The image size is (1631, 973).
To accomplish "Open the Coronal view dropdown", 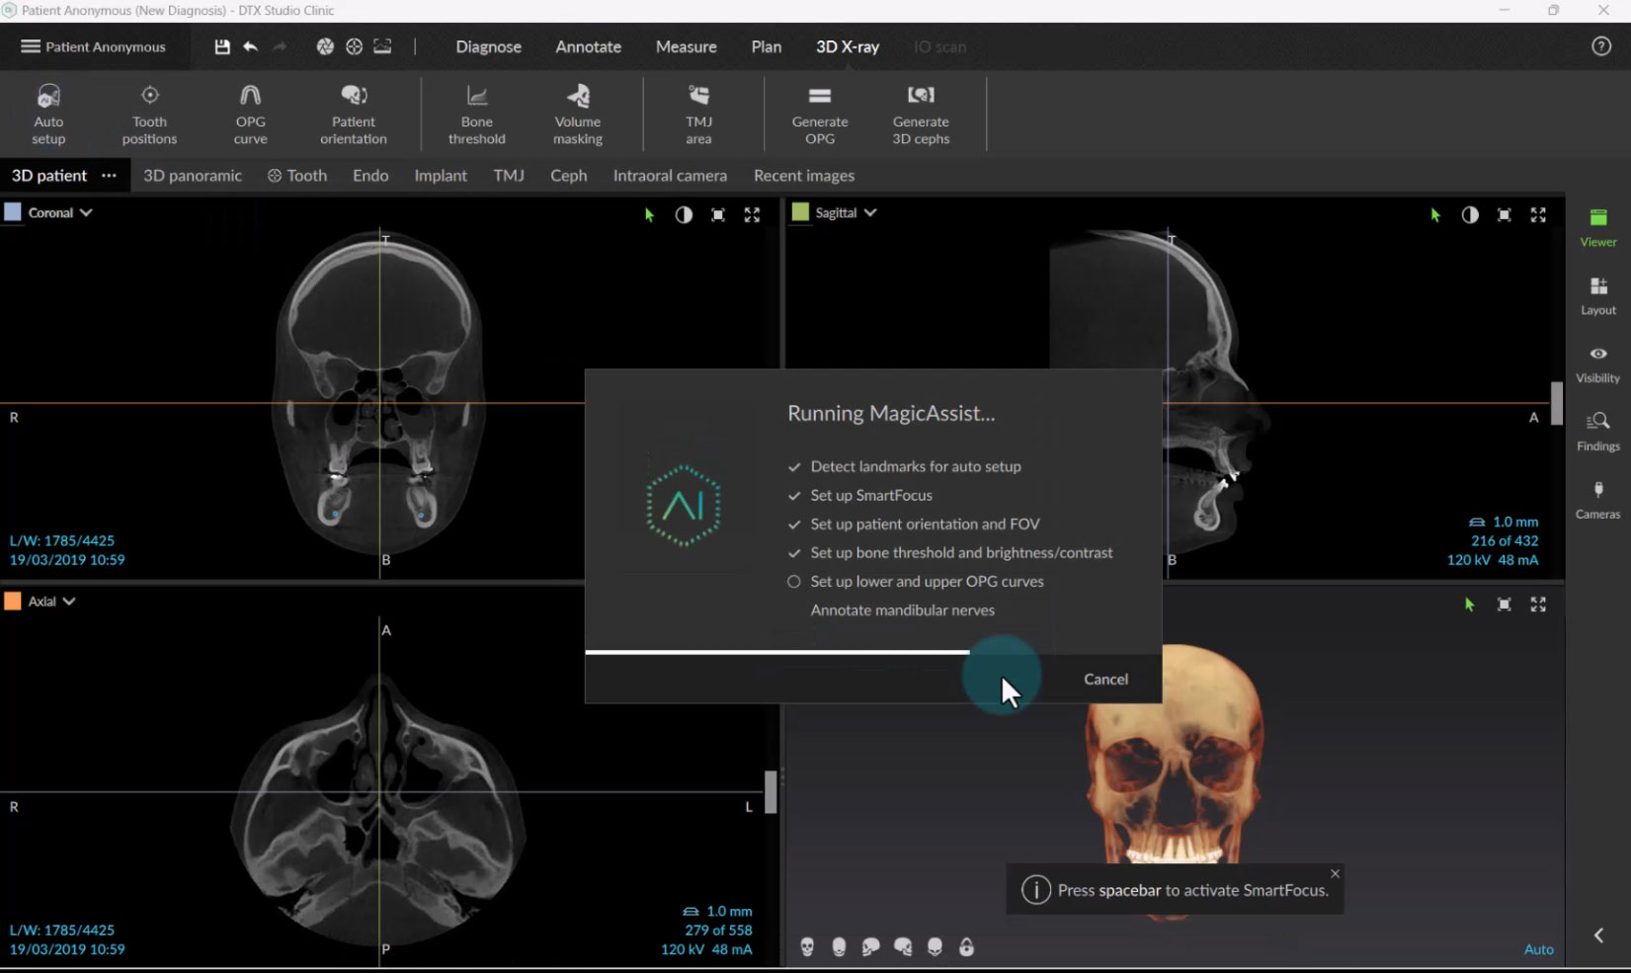I will tap(86, 212).
